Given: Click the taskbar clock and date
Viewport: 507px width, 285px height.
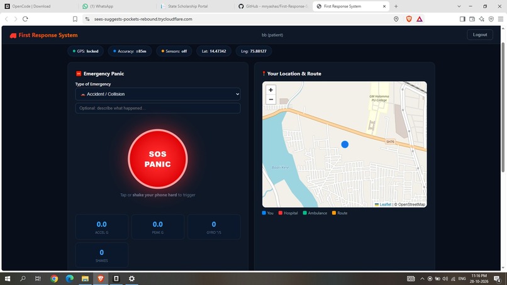Looking at the screenshot, I should coord(479,279).
